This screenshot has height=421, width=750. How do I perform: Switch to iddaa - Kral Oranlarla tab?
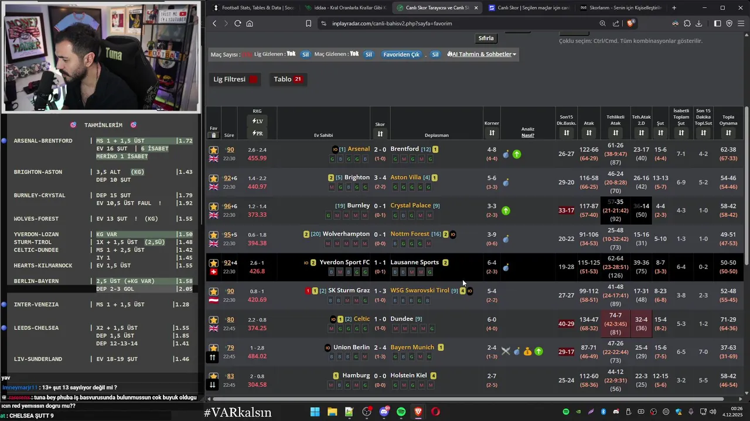(x=345, y=8)
